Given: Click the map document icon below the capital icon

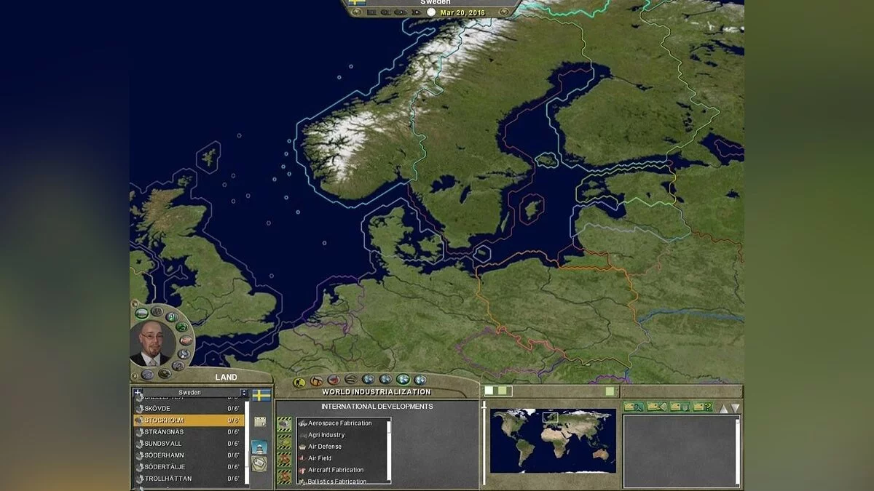Looking at the screenshot, I should [x=259, y=463].
